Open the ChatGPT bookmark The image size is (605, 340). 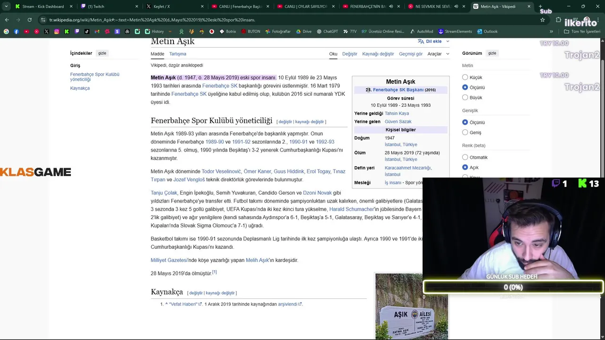[327, 32]
